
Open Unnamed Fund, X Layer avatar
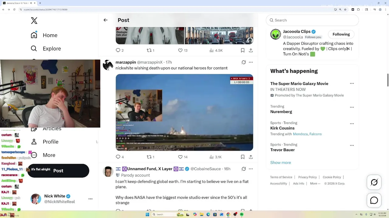pos(108,171)
